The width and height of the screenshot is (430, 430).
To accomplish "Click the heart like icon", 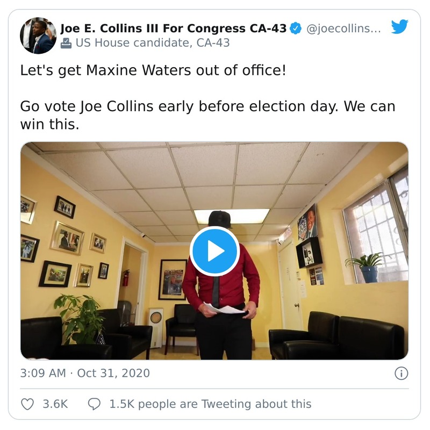I will coord(27,404).
